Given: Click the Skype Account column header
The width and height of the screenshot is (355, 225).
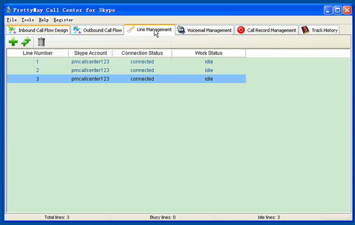Looking at the screenshot, I should coord(91,53).
